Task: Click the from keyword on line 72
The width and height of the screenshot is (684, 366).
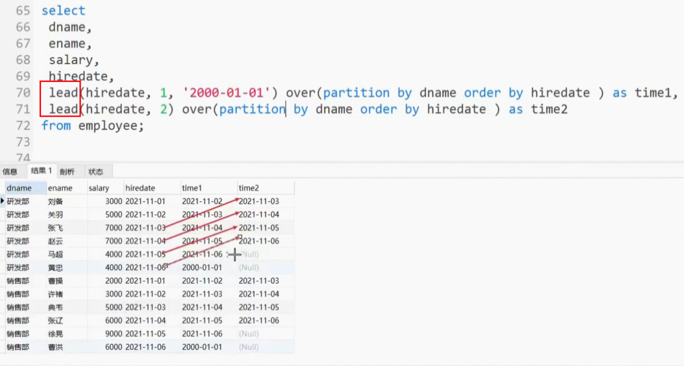Action: point(56,125)
